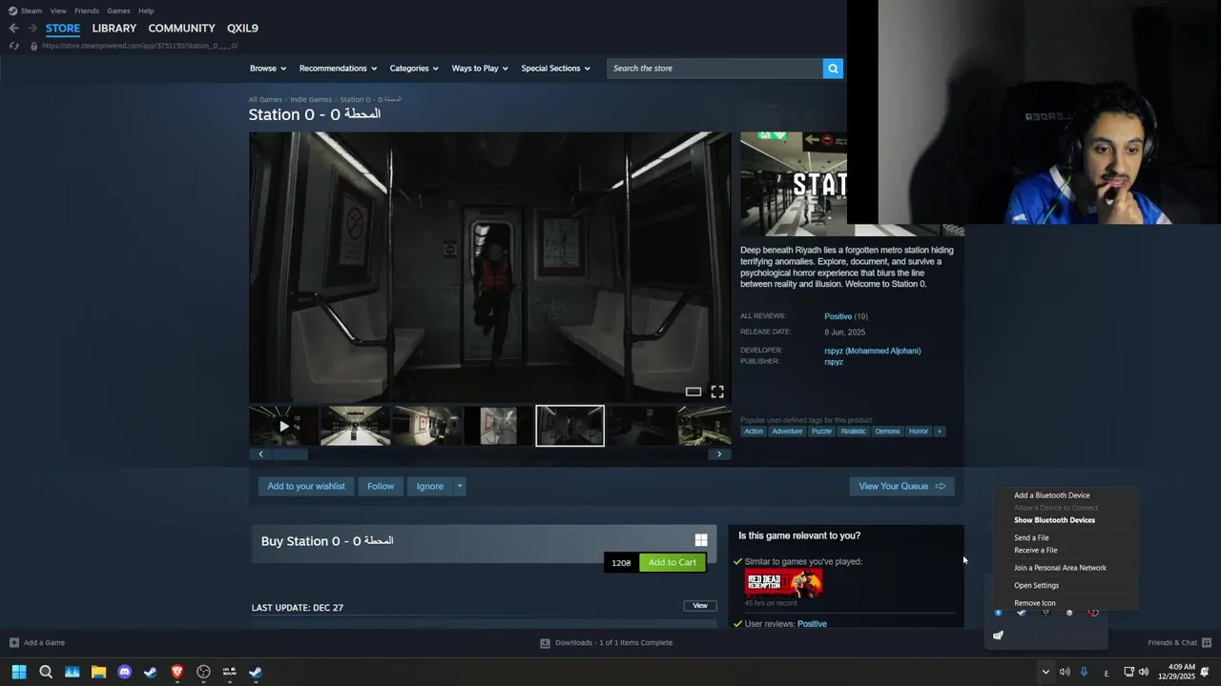
Task: Open the Help menu
Action: [146, 10]
